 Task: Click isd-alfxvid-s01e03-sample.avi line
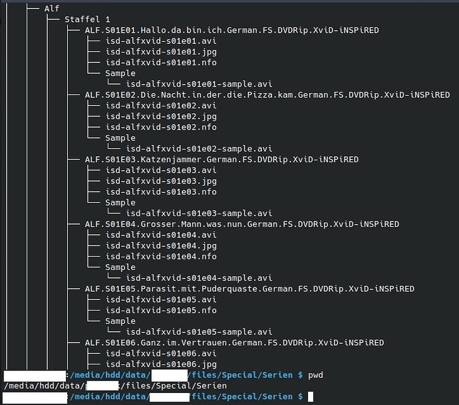click(x=199, y=213)
